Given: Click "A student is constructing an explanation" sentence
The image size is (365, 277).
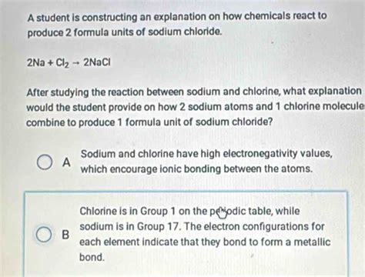Looking at the screenshot, I should click(x=177, y=17).
